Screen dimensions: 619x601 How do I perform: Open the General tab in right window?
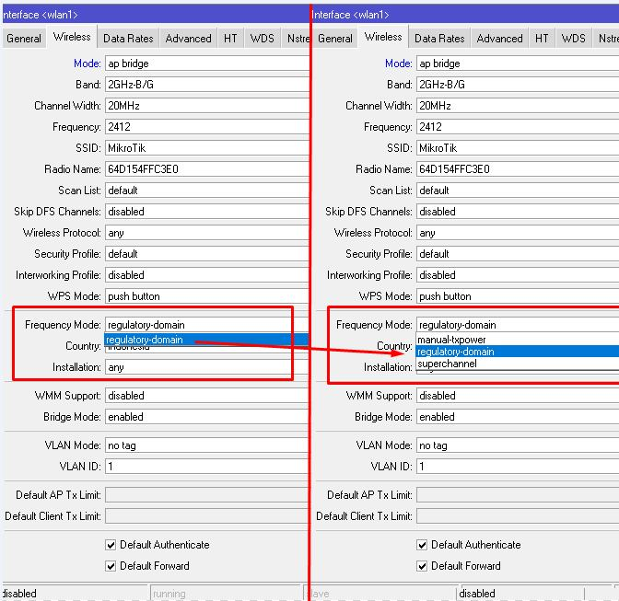(x=334, y=39)
